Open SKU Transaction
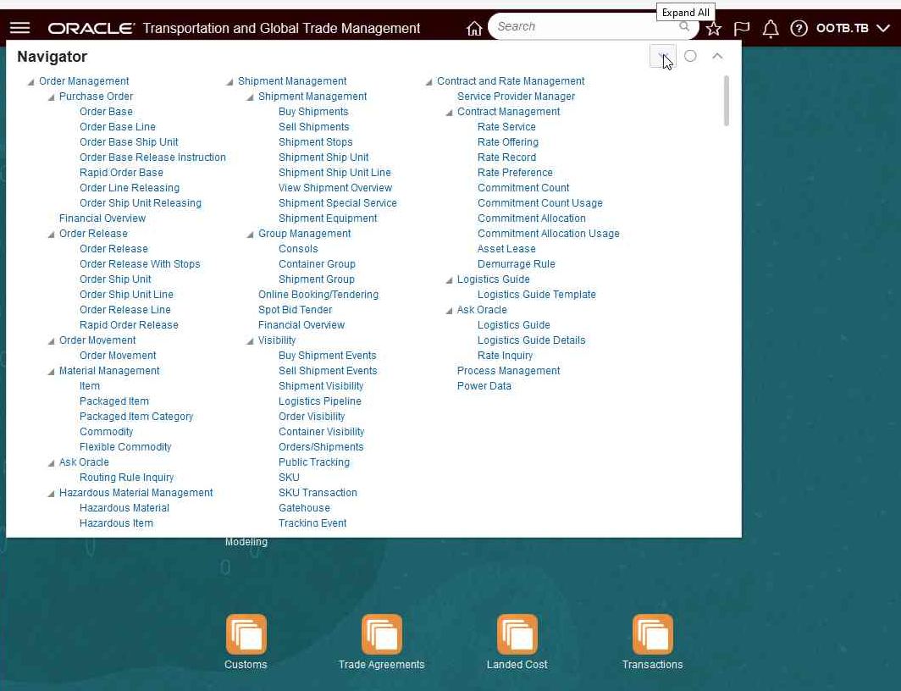The image size is (901, 691). (318, 492)
